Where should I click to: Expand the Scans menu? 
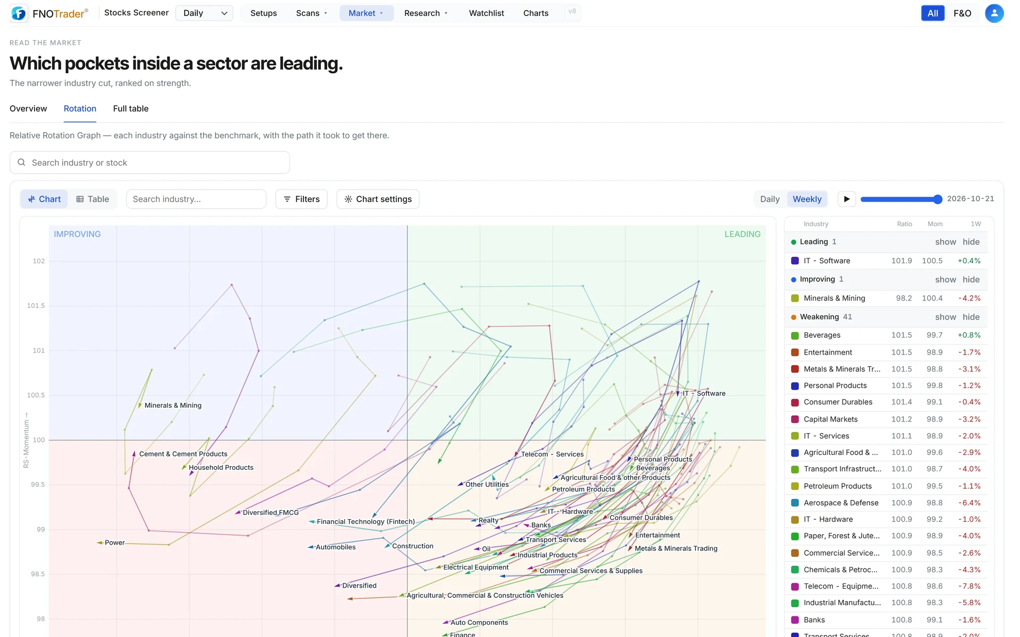[x=312, y=13]
